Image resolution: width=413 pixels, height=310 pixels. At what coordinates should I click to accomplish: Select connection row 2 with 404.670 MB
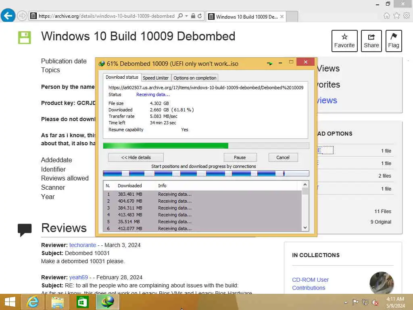point(202,201)
